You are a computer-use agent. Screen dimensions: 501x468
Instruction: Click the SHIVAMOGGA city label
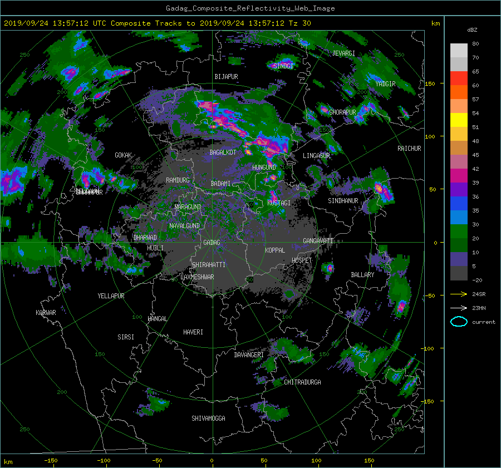208,418
